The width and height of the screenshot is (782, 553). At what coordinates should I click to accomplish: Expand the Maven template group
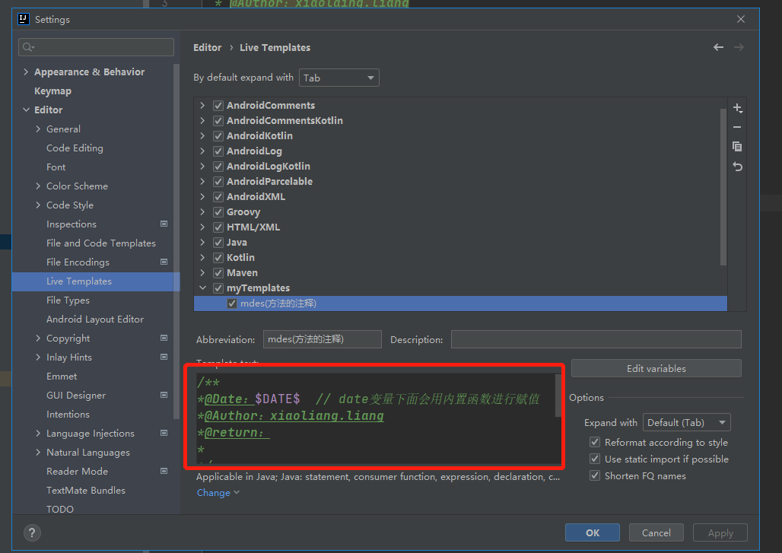202,273
